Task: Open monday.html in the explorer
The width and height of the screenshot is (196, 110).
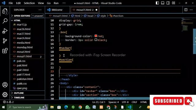Action: [24, 47]
